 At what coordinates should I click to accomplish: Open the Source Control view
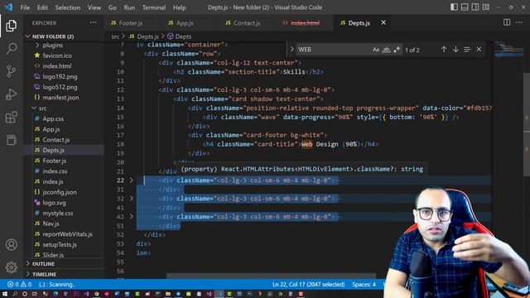point(11,71)
